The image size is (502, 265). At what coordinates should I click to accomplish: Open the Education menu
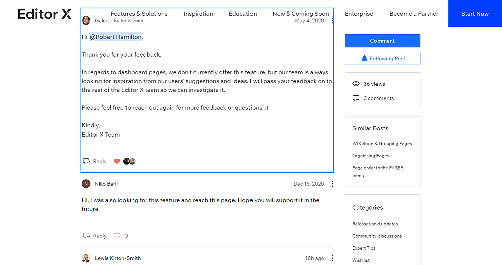click(242, 14)
